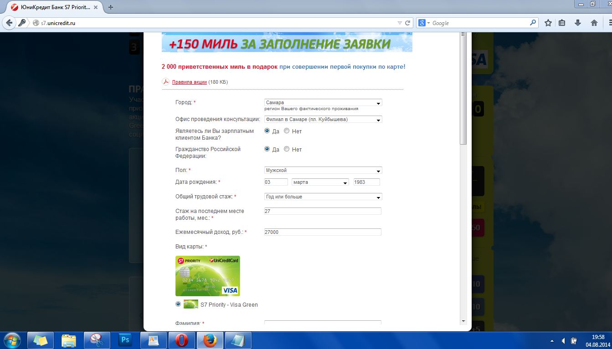This screenshot has width=612, height=349.
Task: Select S7 Priority - Visa Green radio button
Action: click(178, 304)
